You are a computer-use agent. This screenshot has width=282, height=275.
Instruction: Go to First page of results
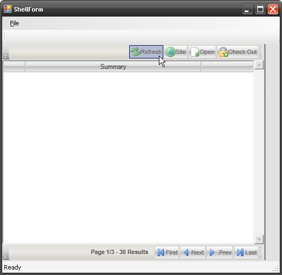point(167,252)
